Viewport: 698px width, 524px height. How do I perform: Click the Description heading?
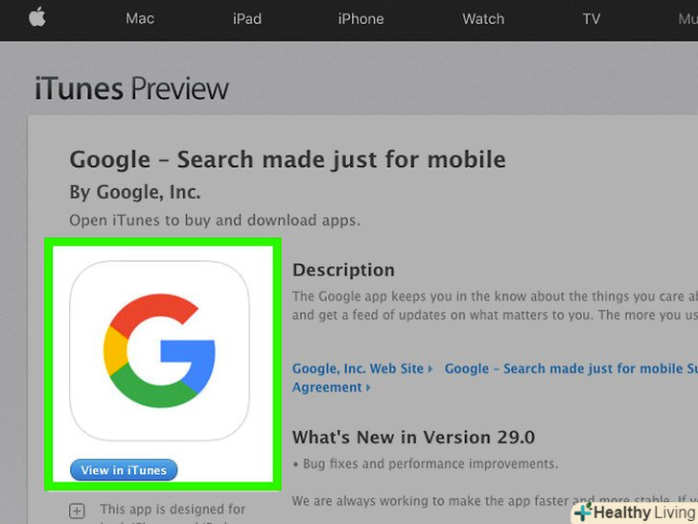[x=343, y=270]
